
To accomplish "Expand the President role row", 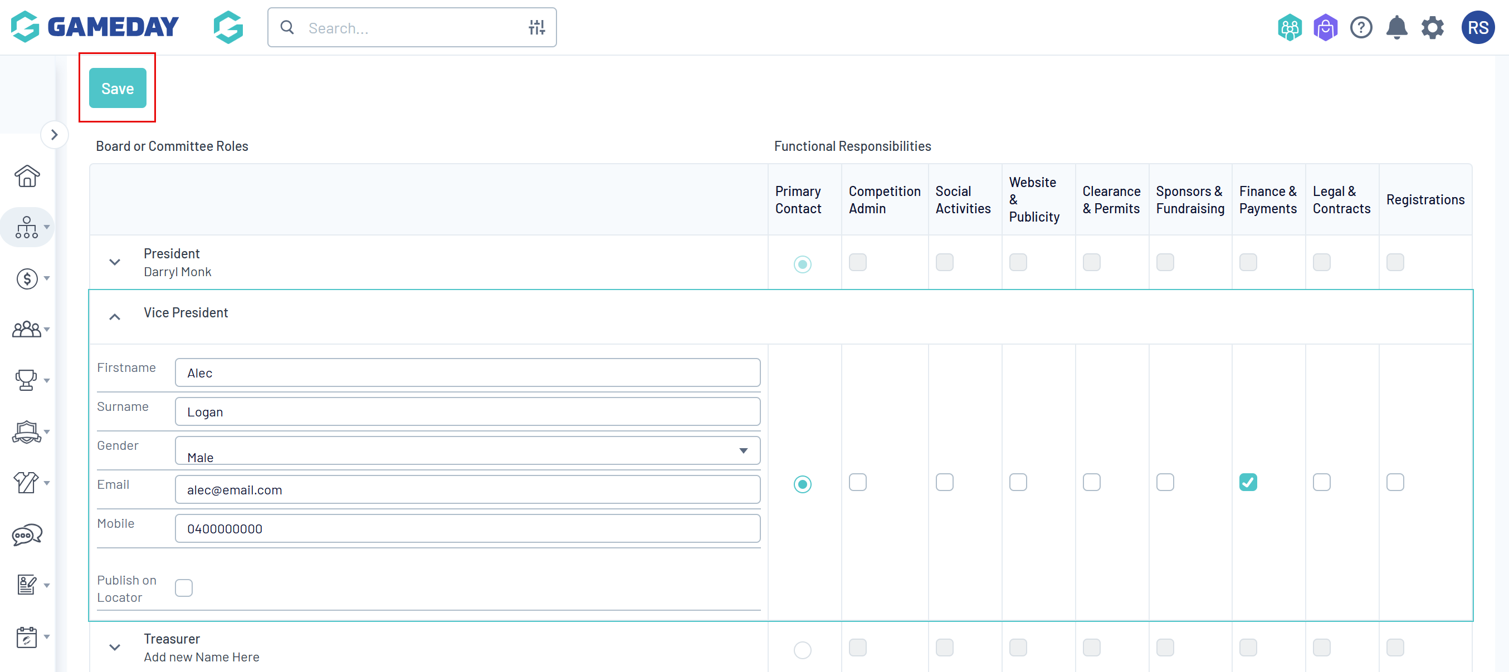I will pos(115,262).
